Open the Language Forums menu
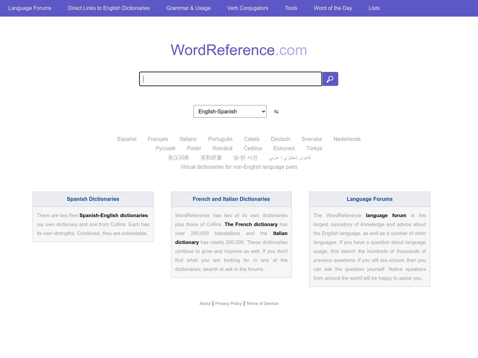478x358 pixels. pos(30,8)
